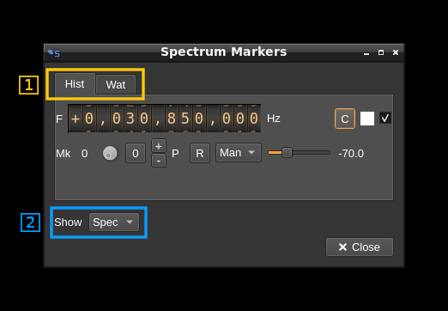Remove a marker with the minus button
Viewport: 448px width, 311px height.
(159, 161)
